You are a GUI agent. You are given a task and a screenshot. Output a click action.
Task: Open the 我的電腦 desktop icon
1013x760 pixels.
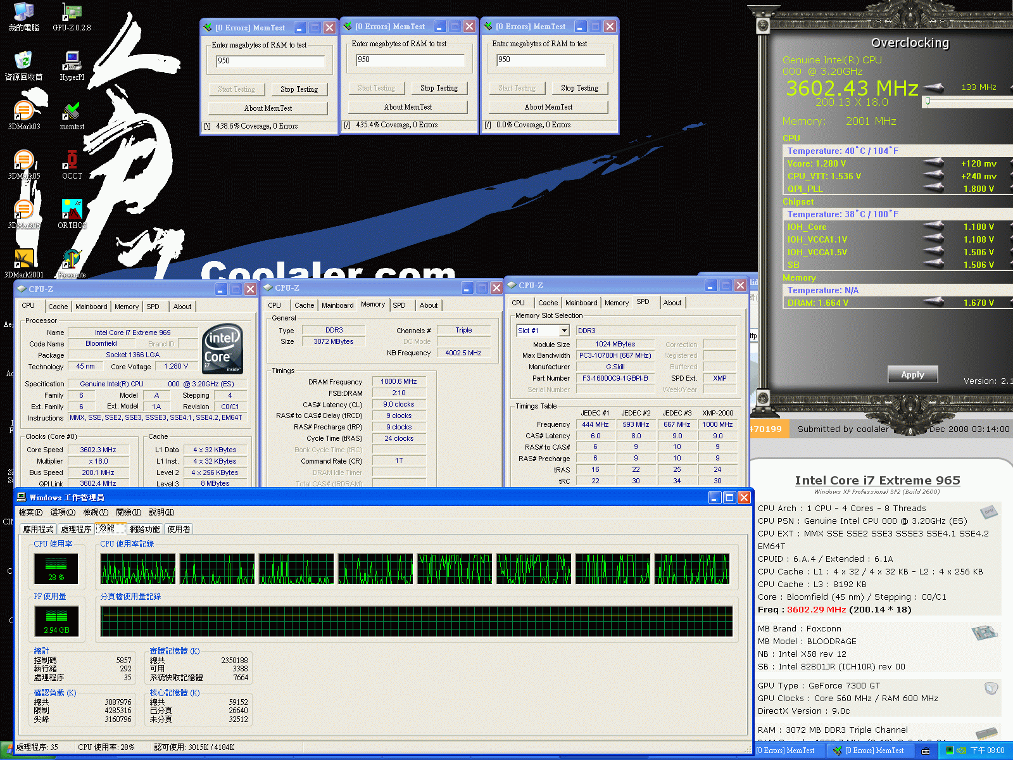pos(23,17)
